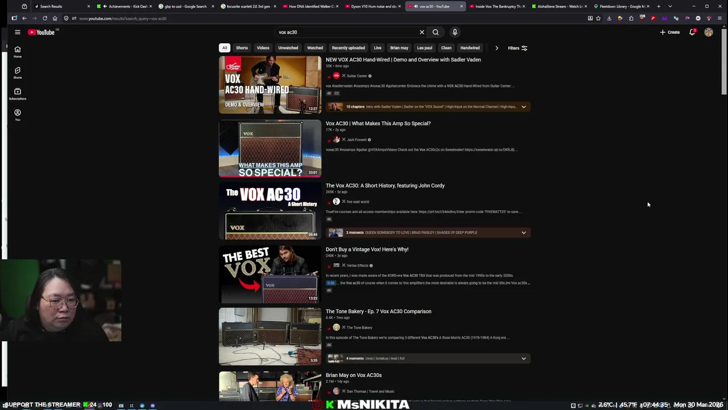The image size is (728, 410).
Task: Open Don't Buy a Vintage Vox title
Action: pos(367,249)
